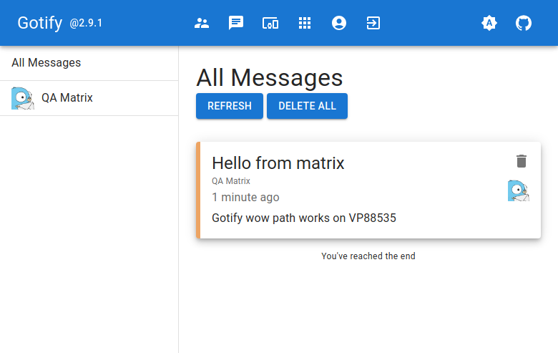Click message text Gotify wow path works
Viewport: 558px width, 353px height.
[304, 218]
